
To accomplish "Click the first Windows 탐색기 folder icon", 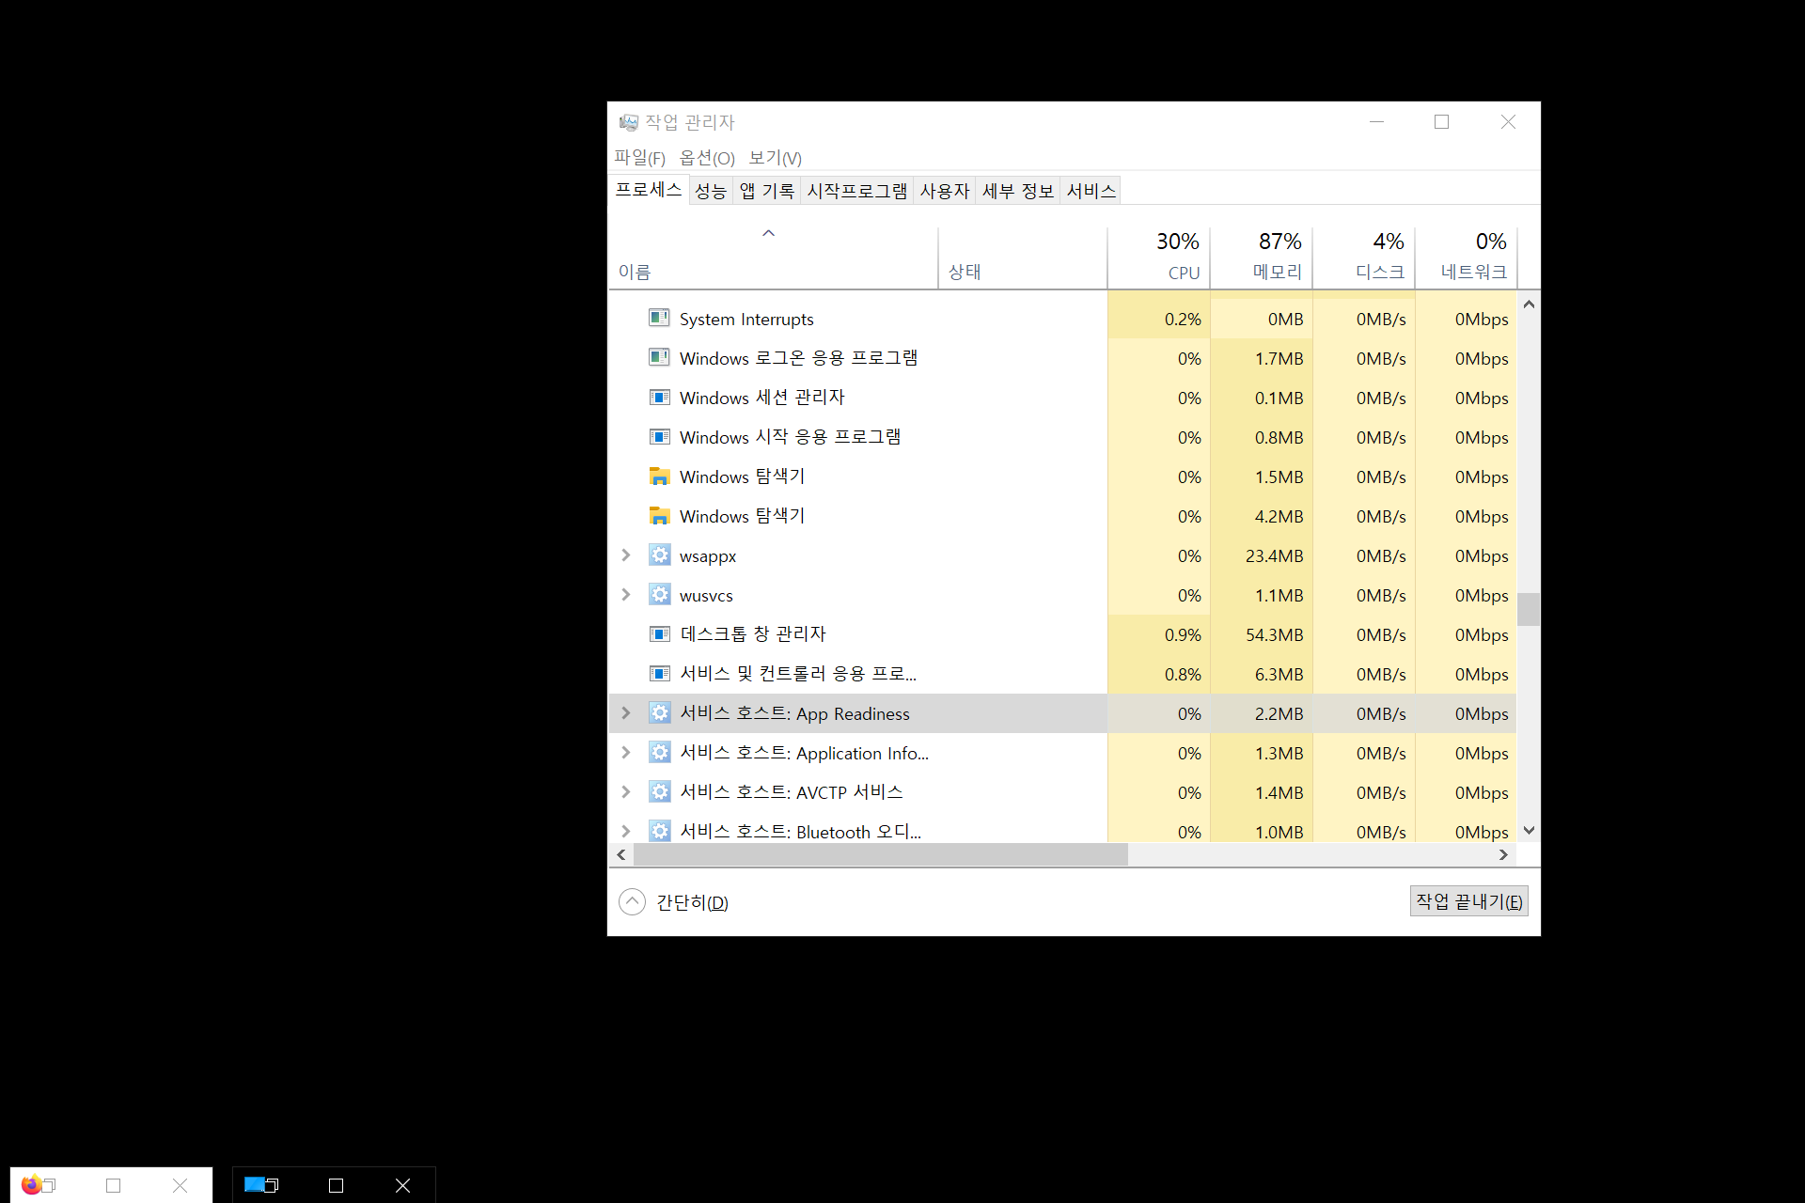I will pos(659,477).
